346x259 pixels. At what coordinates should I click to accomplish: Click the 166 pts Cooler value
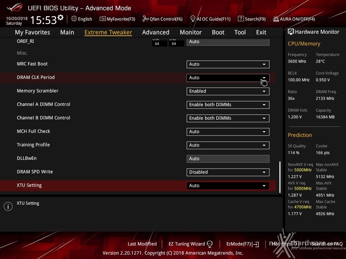point(323,153)
